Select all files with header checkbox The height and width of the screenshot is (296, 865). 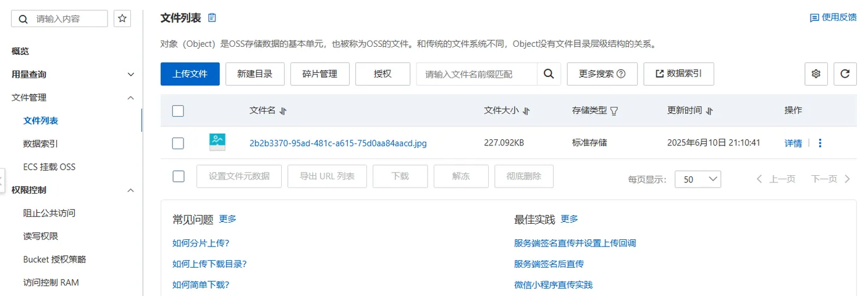pos(178,111)
